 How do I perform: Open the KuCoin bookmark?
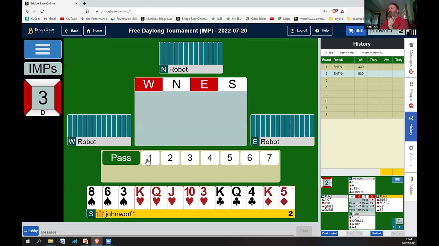(x=32, y=19)
